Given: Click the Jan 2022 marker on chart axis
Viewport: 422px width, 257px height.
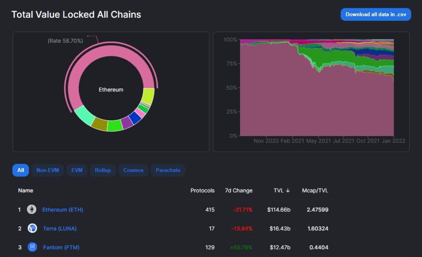Looking at the screenshot, I should 393,141.
